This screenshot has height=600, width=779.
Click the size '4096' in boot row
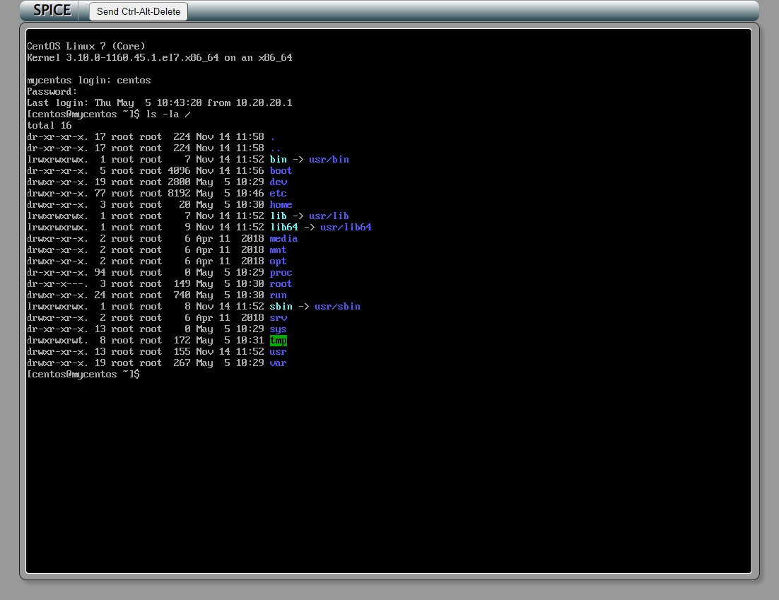pyautogui.click(x=179, y=171)
